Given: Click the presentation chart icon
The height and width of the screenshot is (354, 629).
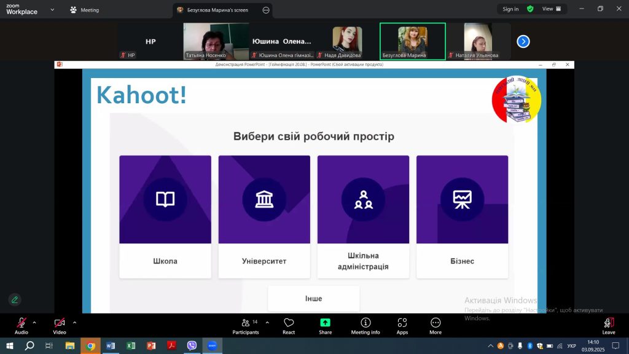Looking at the screenshot, I should tap(462, 200).
